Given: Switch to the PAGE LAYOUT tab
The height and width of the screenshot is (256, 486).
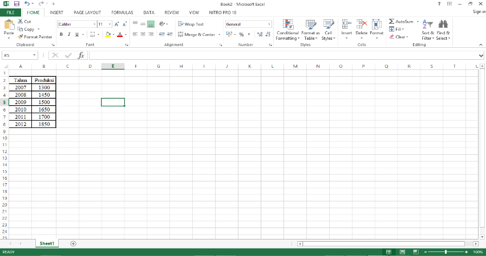Looking at the screenshot, I should [x=87, y=13].
